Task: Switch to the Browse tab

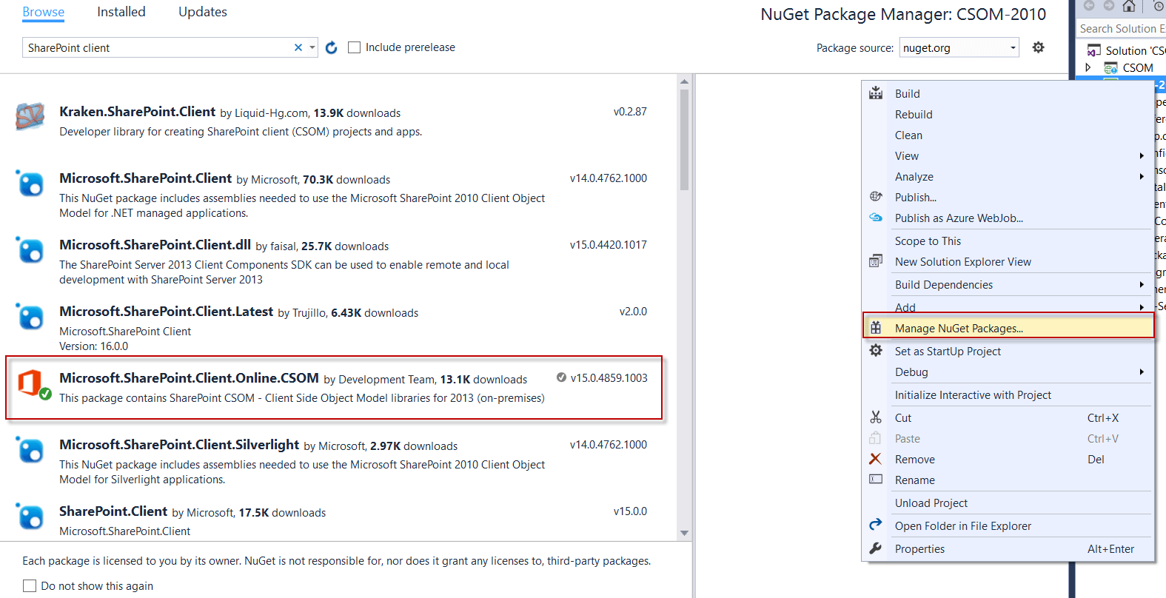Action: coord(44,12)
